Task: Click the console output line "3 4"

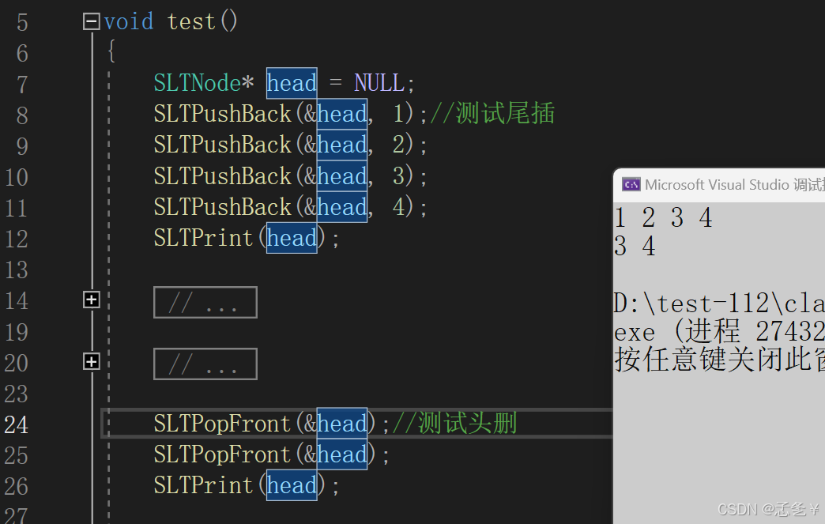Action: (635, 247)
